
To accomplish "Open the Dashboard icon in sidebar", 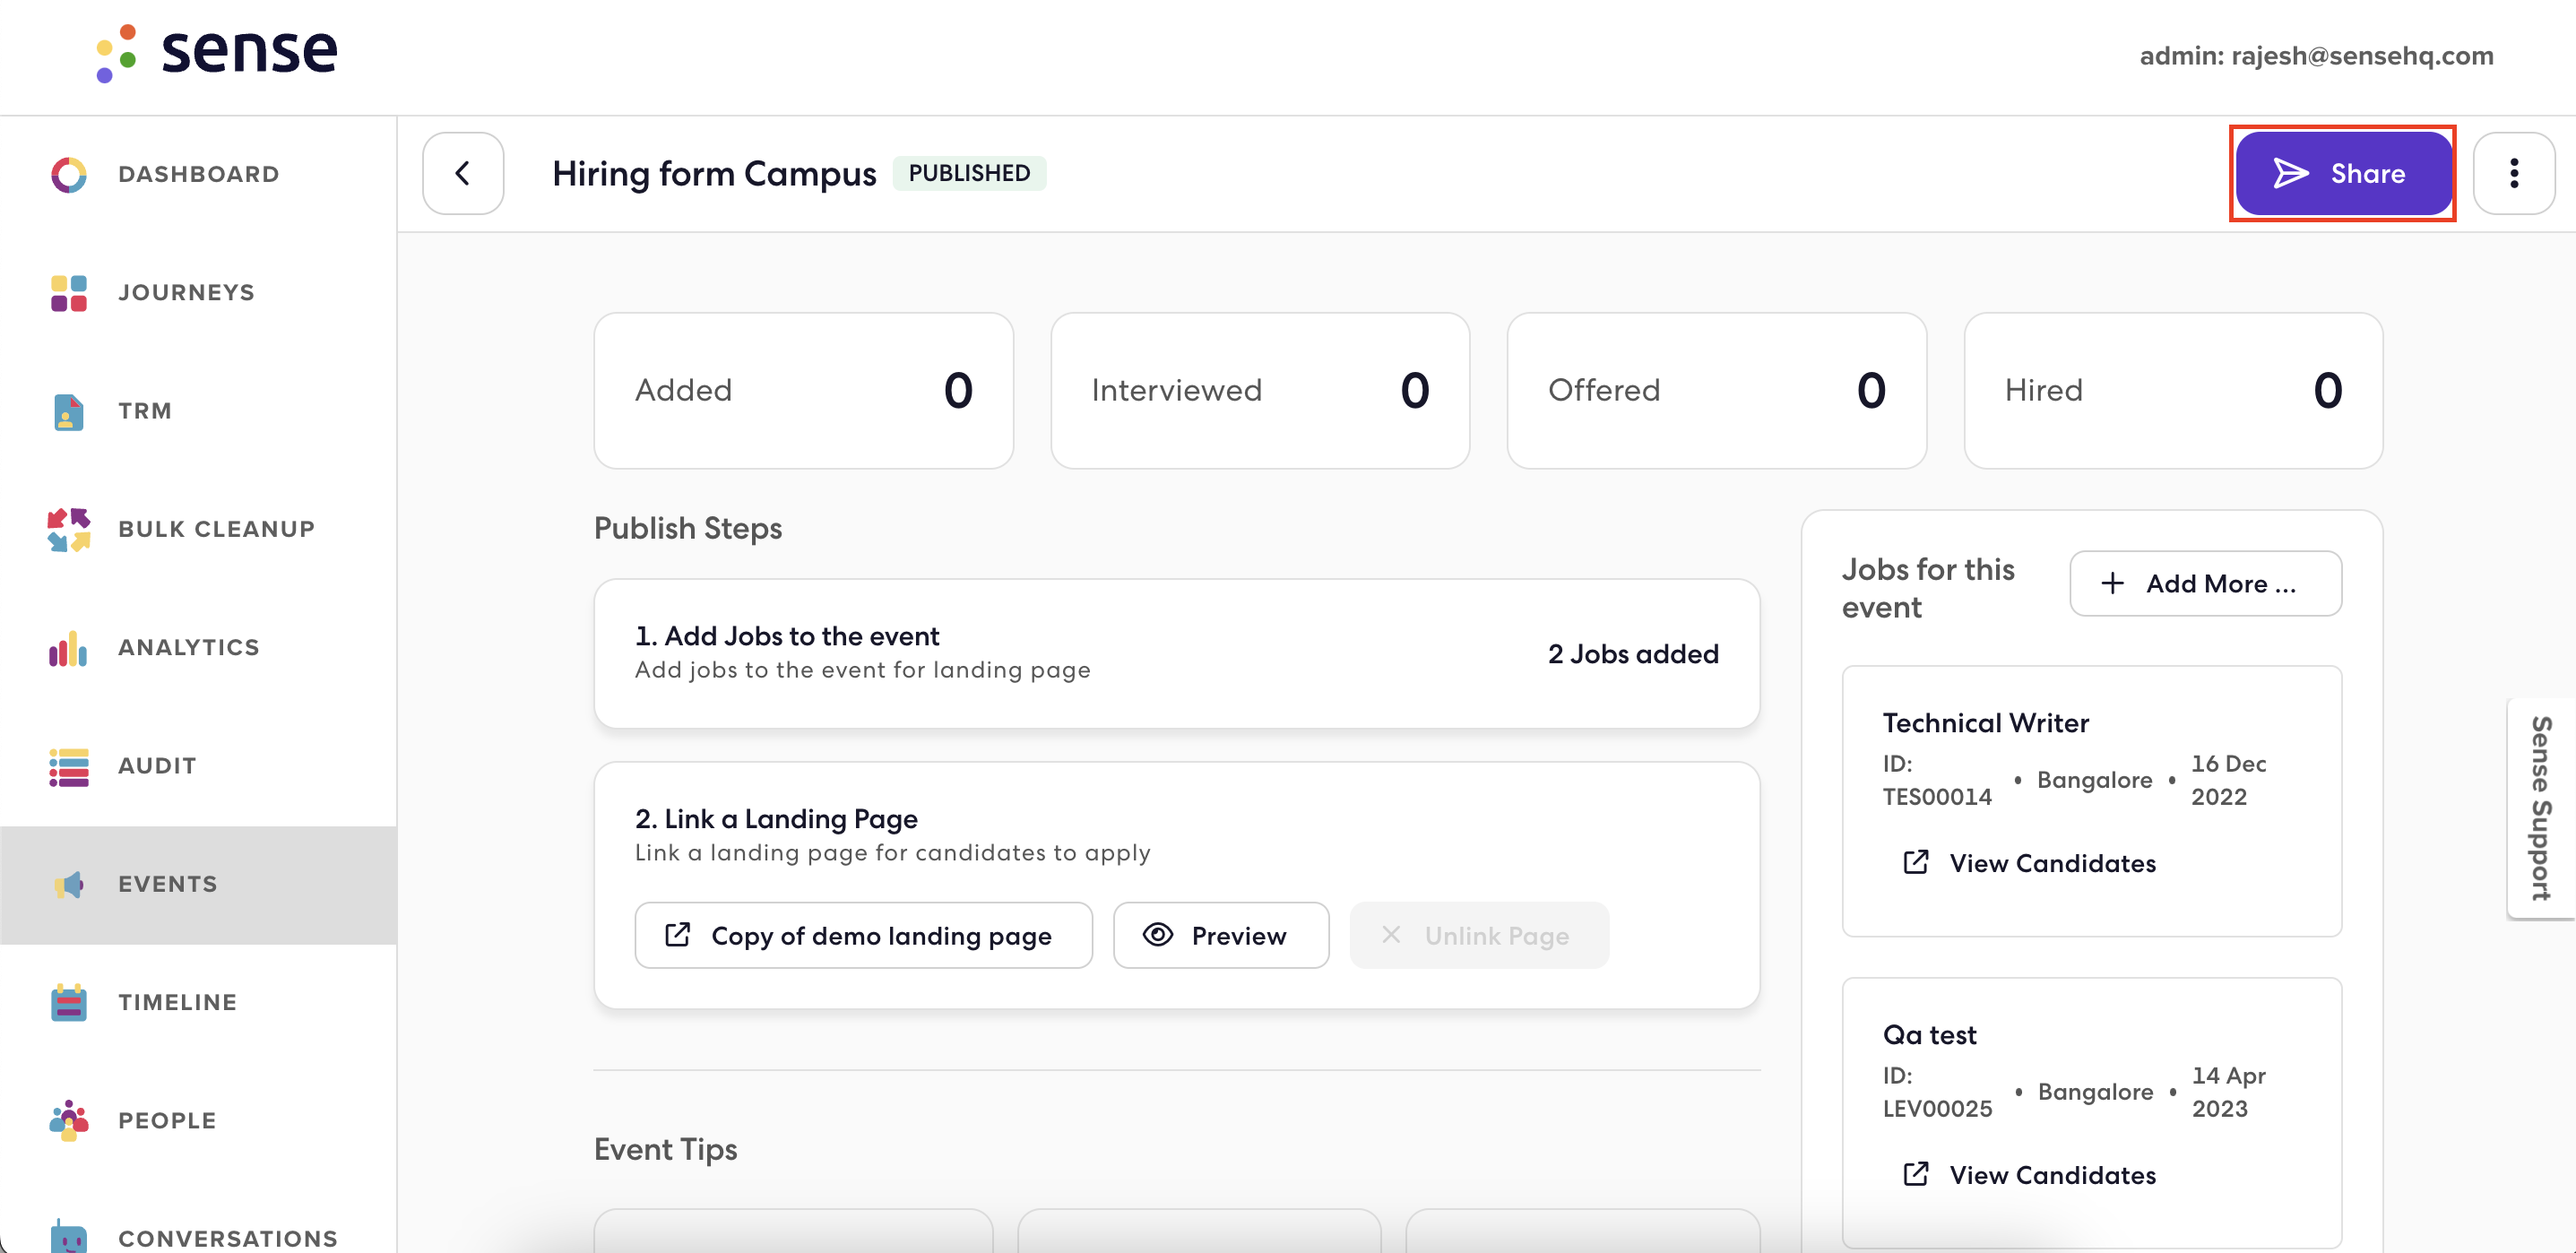I will (x=69, y=174).
